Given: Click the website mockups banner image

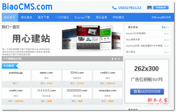Looking at the screenshot, I should point(92,38).
